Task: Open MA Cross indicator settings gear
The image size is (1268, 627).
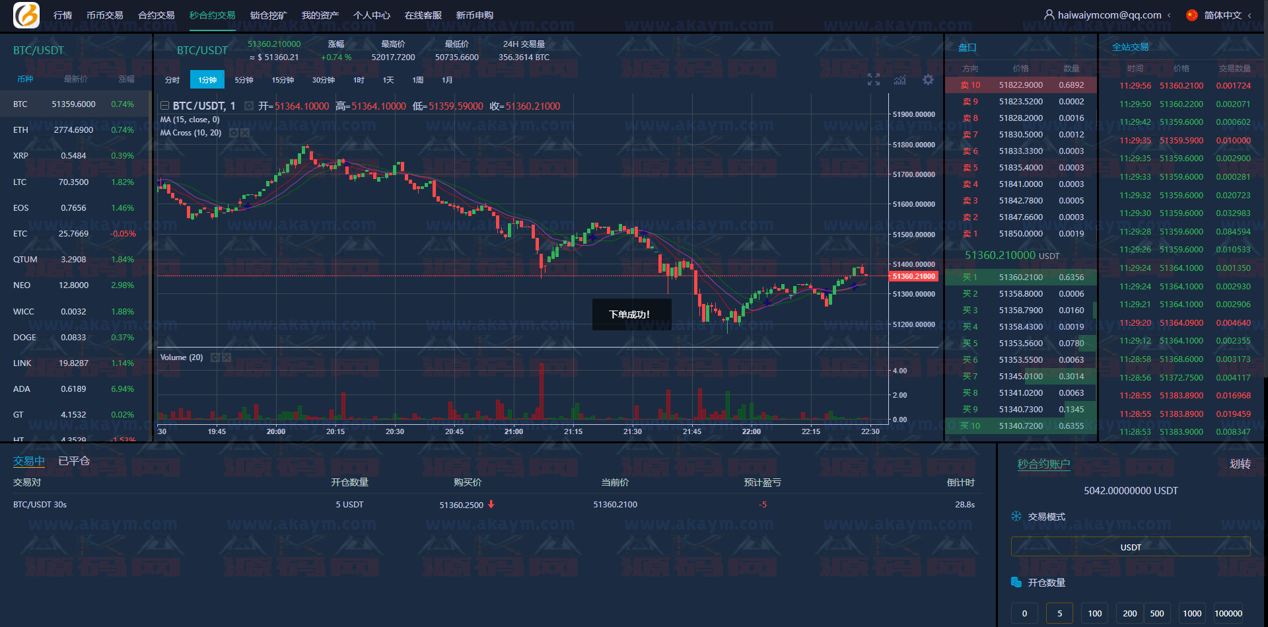Action: pyautogui.click(x=233, y=133)
